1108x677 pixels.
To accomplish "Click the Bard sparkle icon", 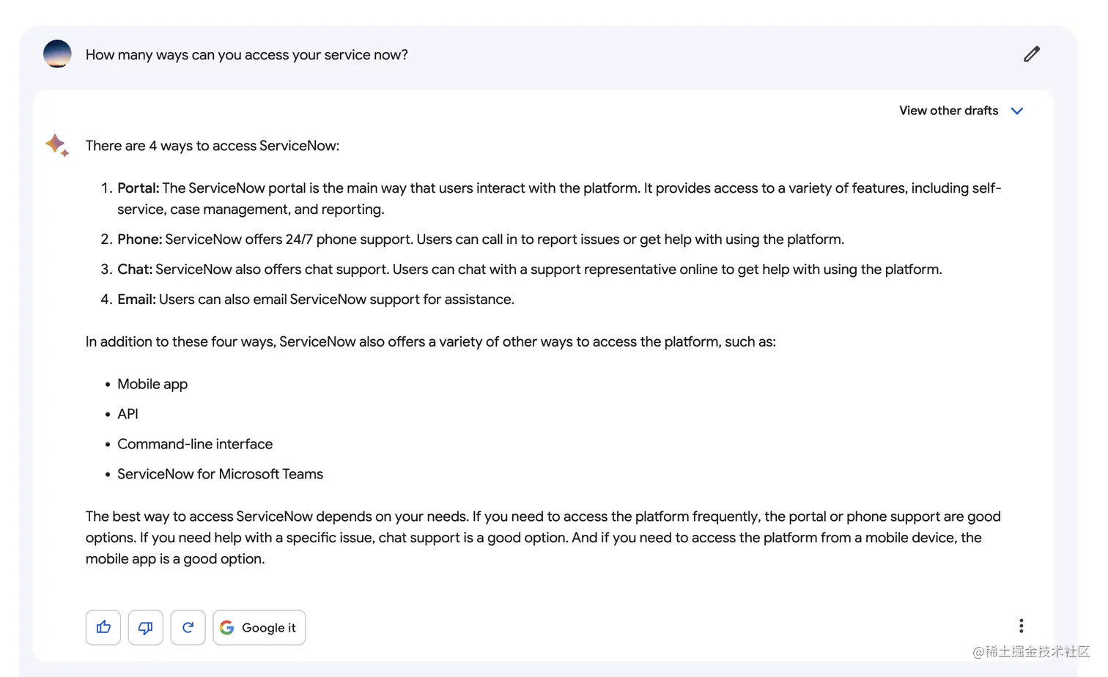I will 57,145.
